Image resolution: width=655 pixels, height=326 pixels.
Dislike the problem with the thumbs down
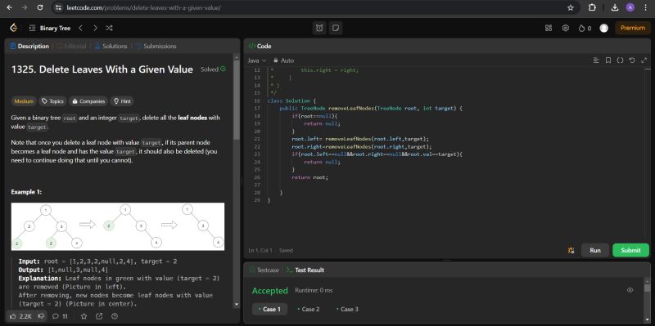click(41, 316)
